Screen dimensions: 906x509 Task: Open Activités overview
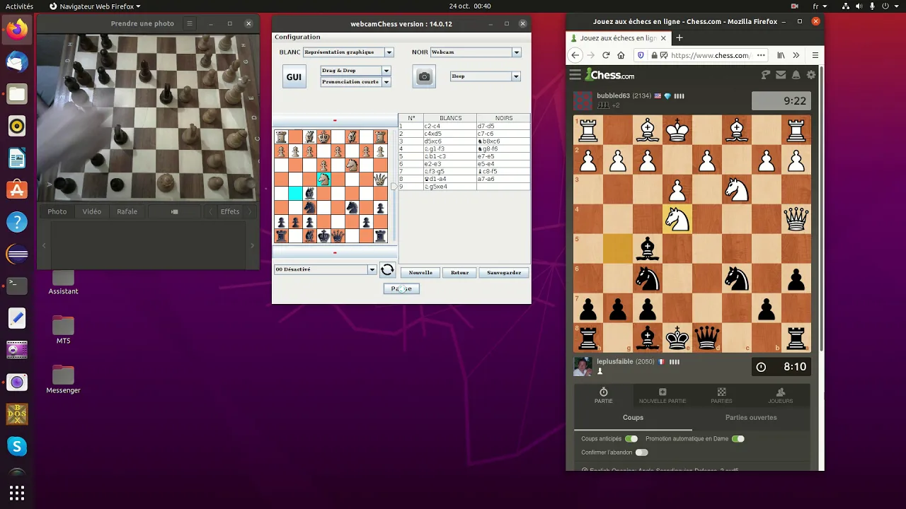(x=19, y=6)
